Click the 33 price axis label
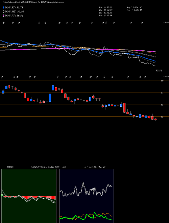 pyautogui.click(x=162, y=117)
